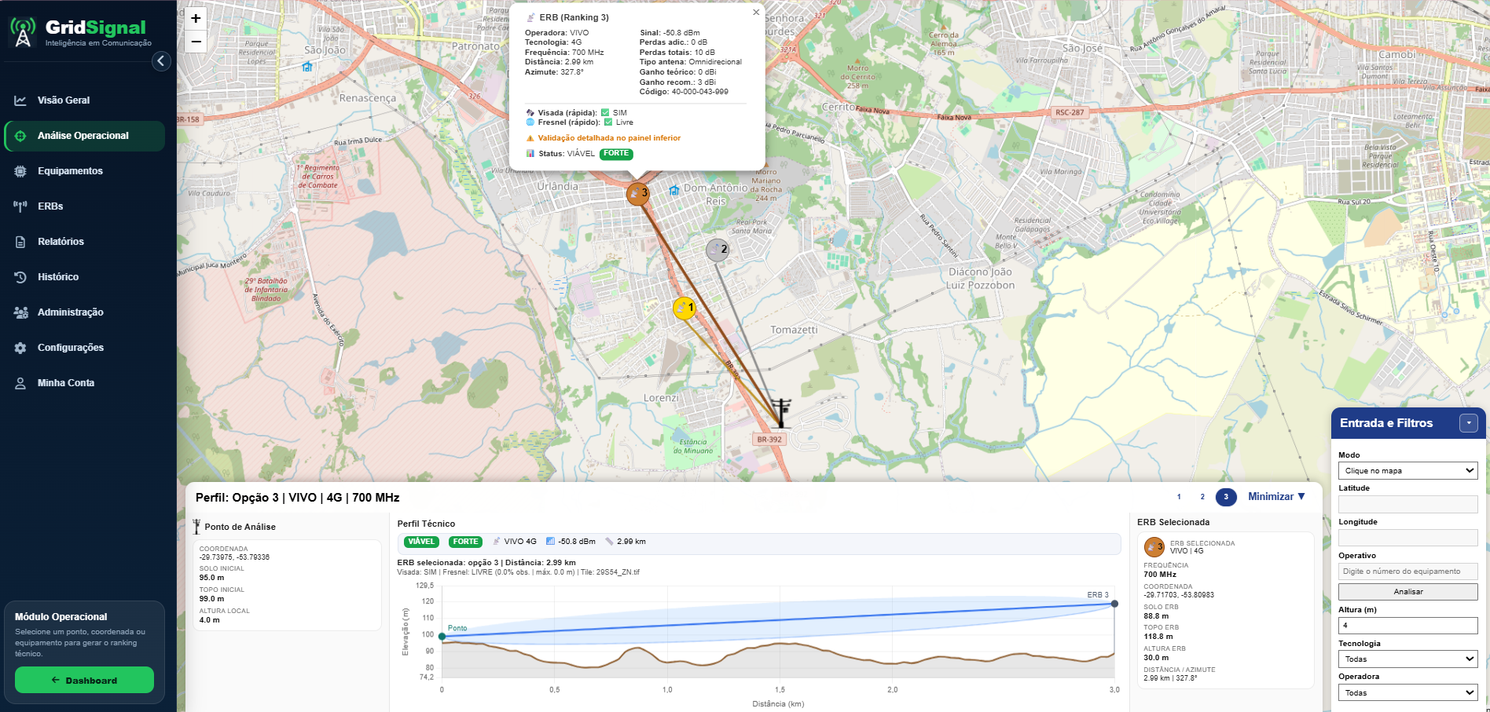1490x712 pixels.
Task: Click the Relatórios document icon
Action: tap(20, 242)
